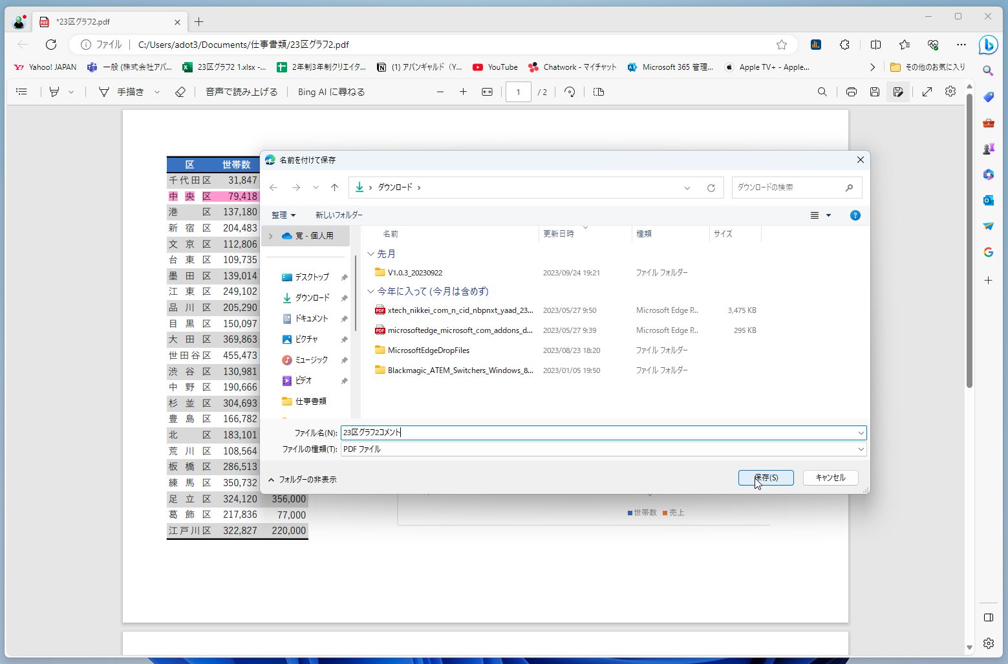The image size is (1008, 664).
Task: Open recent locations dropdown in dialog
Action: tap(316, 187)
